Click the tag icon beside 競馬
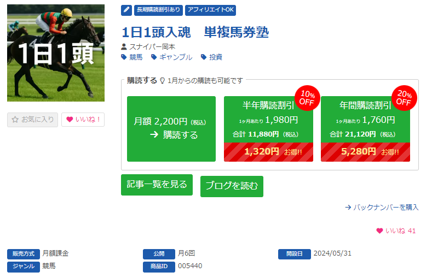This screenshot has width=432, height=278. click(124, 57)
